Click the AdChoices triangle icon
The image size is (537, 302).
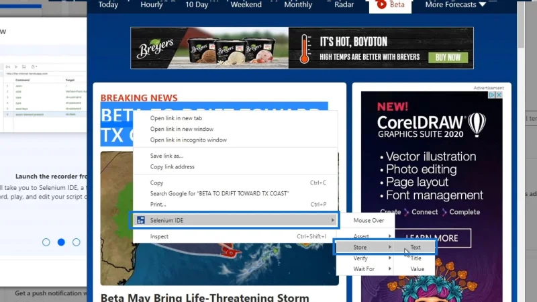[x=492, y=95]
